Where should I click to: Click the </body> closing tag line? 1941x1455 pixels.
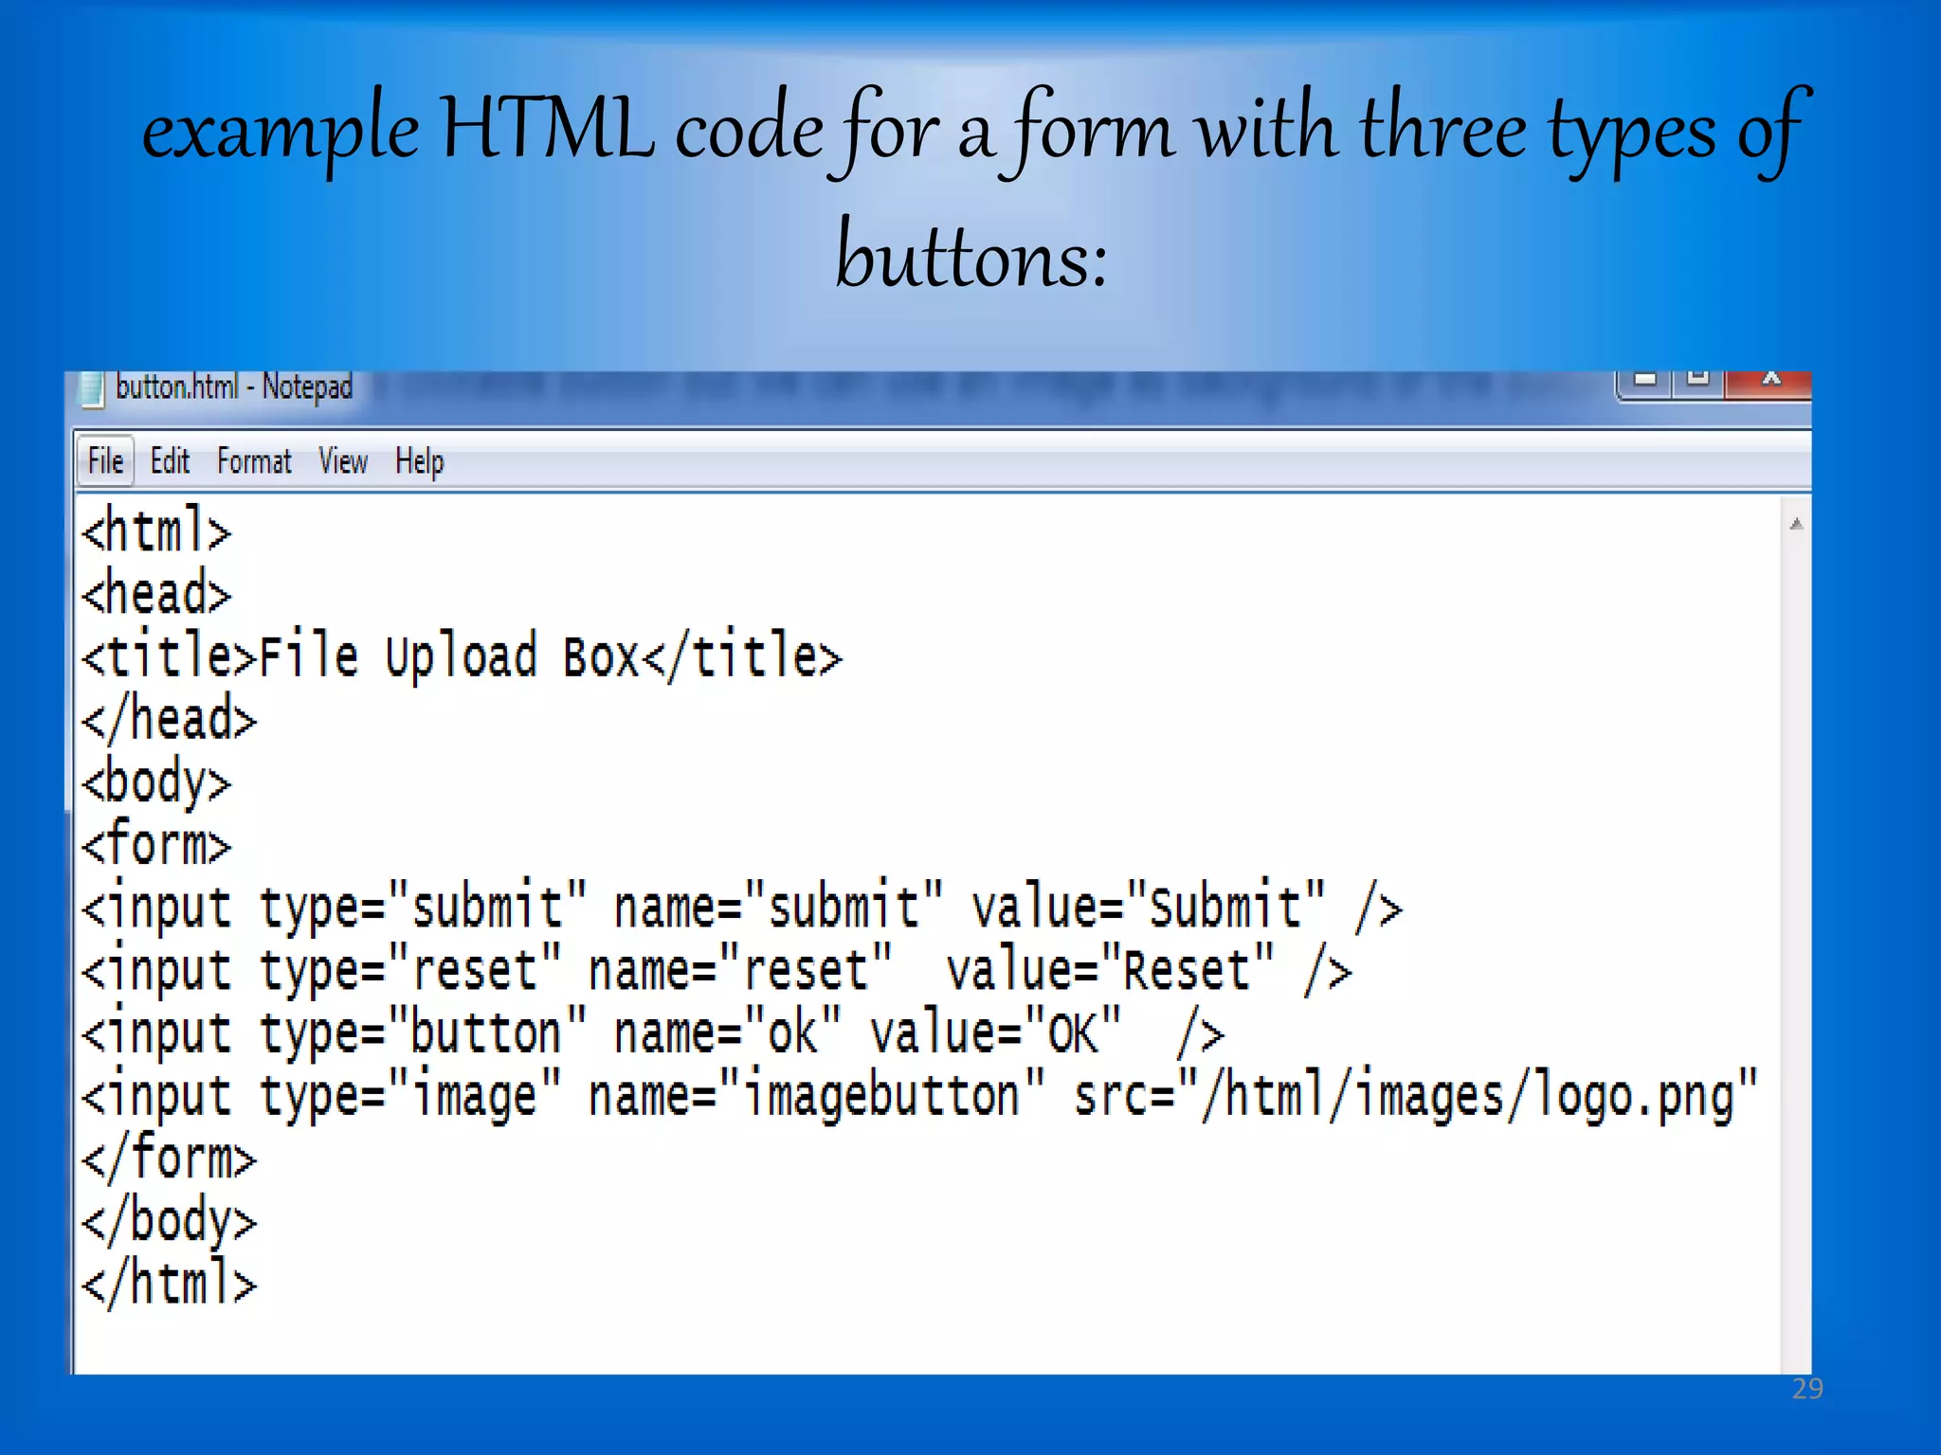tap(170, 1222)
